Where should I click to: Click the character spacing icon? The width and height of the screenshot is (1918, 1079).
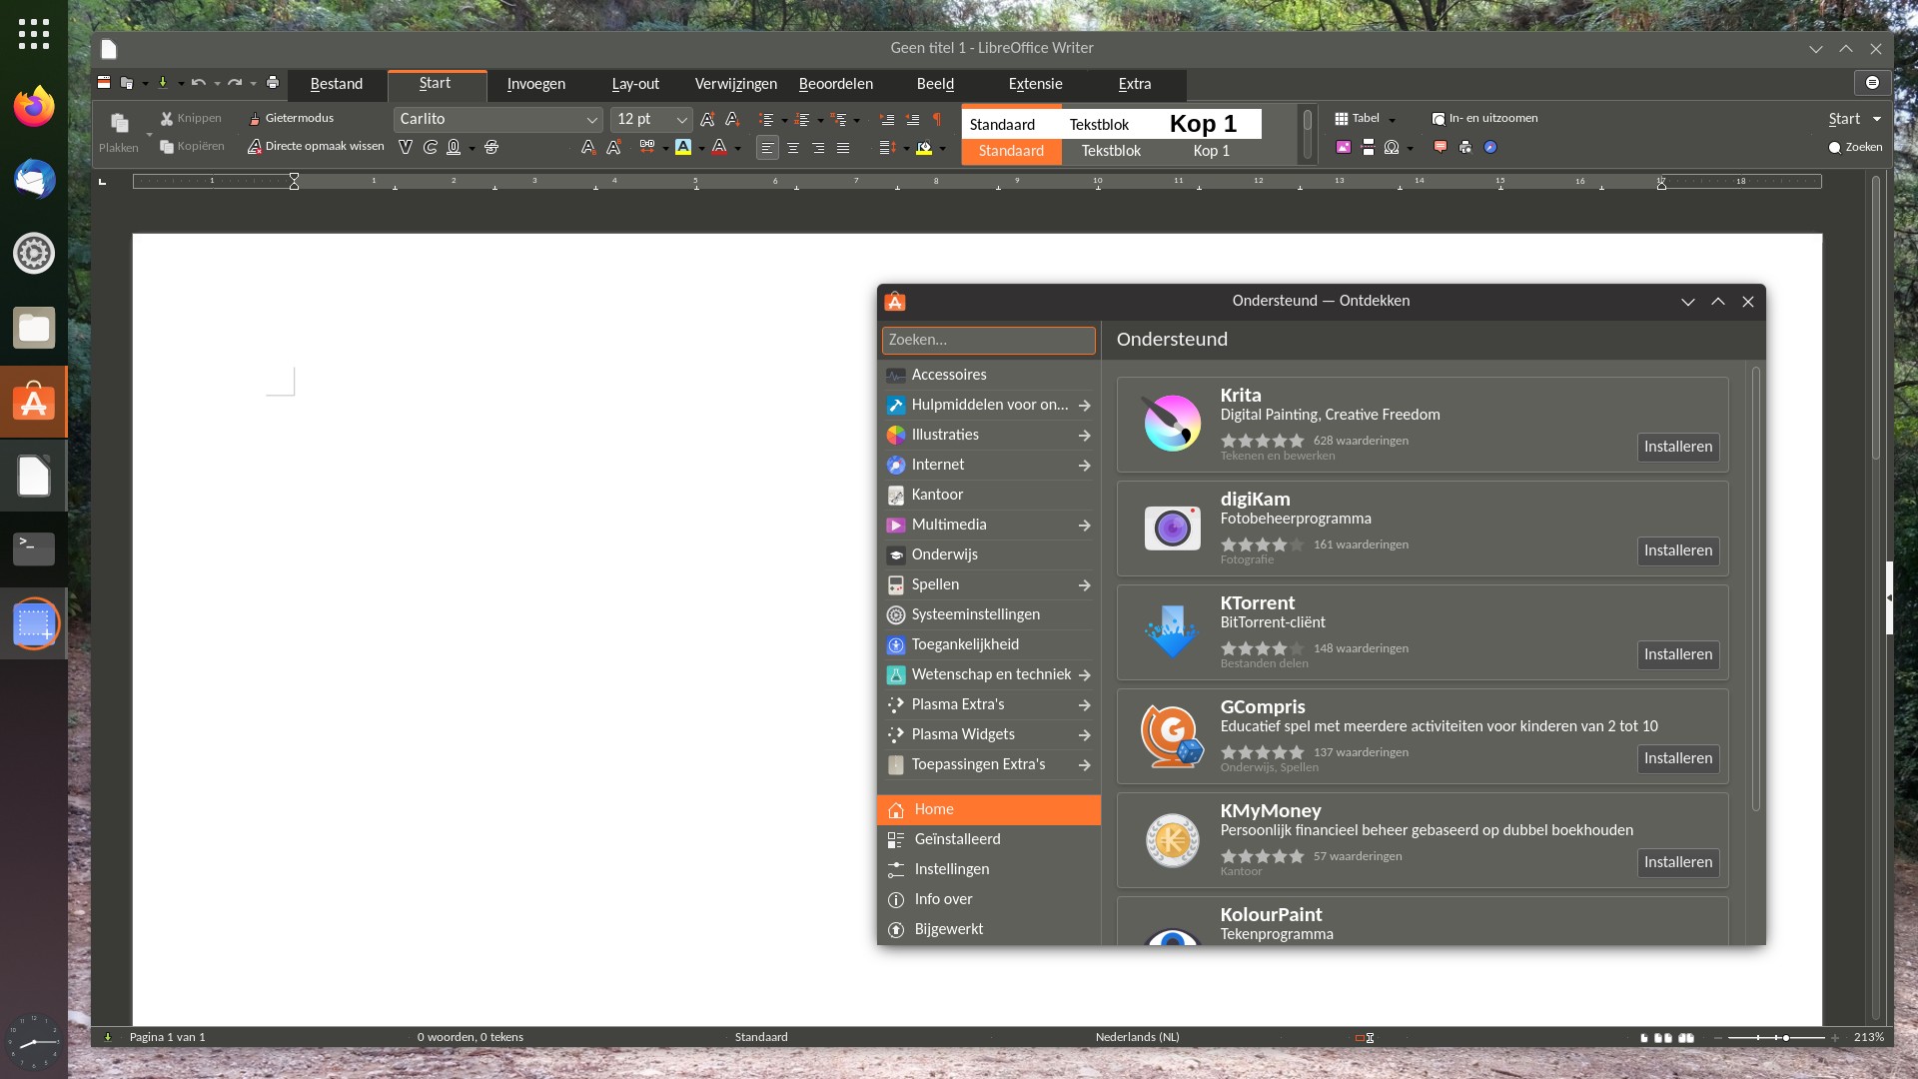tap(647, 147)
